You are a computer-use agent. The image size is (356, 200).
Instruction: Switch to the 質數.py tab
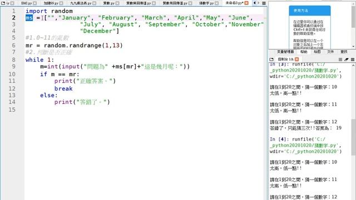click(x=109, y=3)
